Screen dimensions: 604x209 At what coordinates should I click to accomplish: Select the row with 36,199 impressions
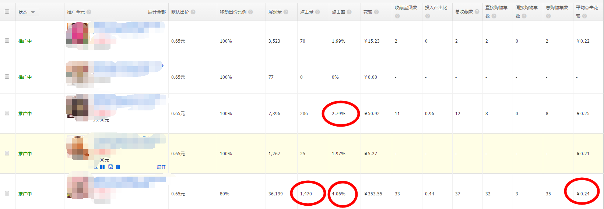click(x=7, y=193)
